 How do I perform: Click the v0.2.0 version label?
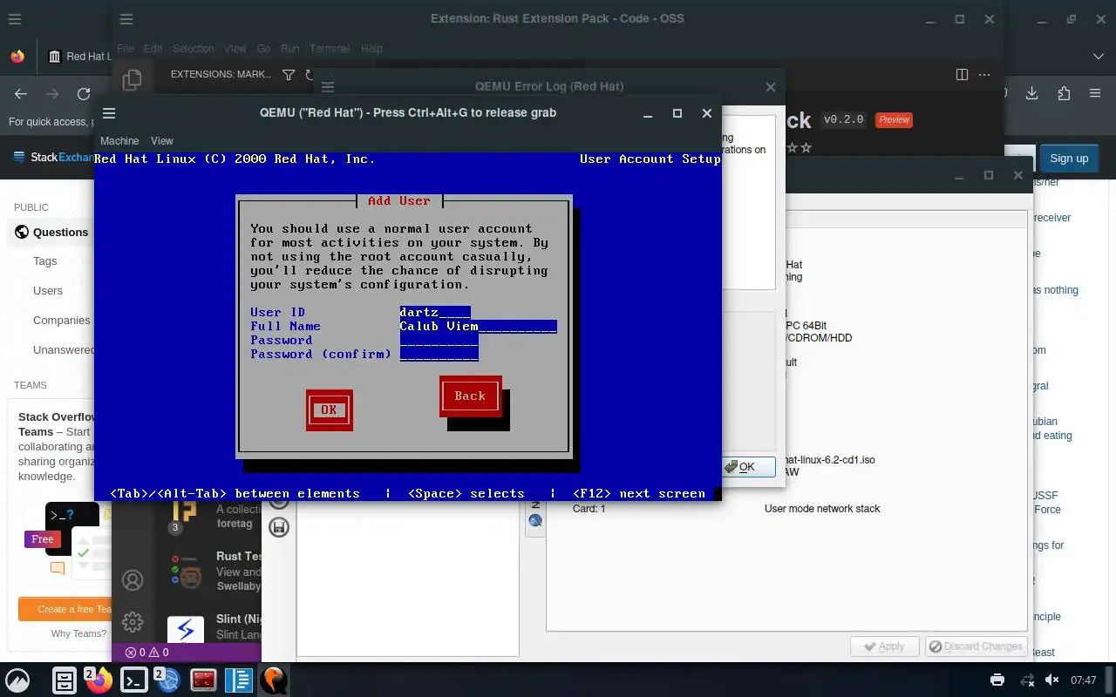tap(843, 119)
